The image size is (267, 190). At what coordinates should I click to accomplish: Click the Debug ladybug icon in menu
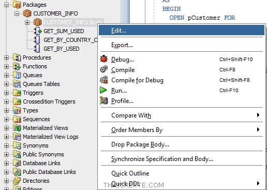(104, 59)
